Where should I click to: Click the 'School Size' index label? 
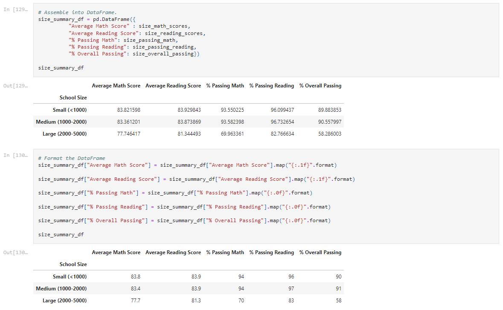pos(73,97)
